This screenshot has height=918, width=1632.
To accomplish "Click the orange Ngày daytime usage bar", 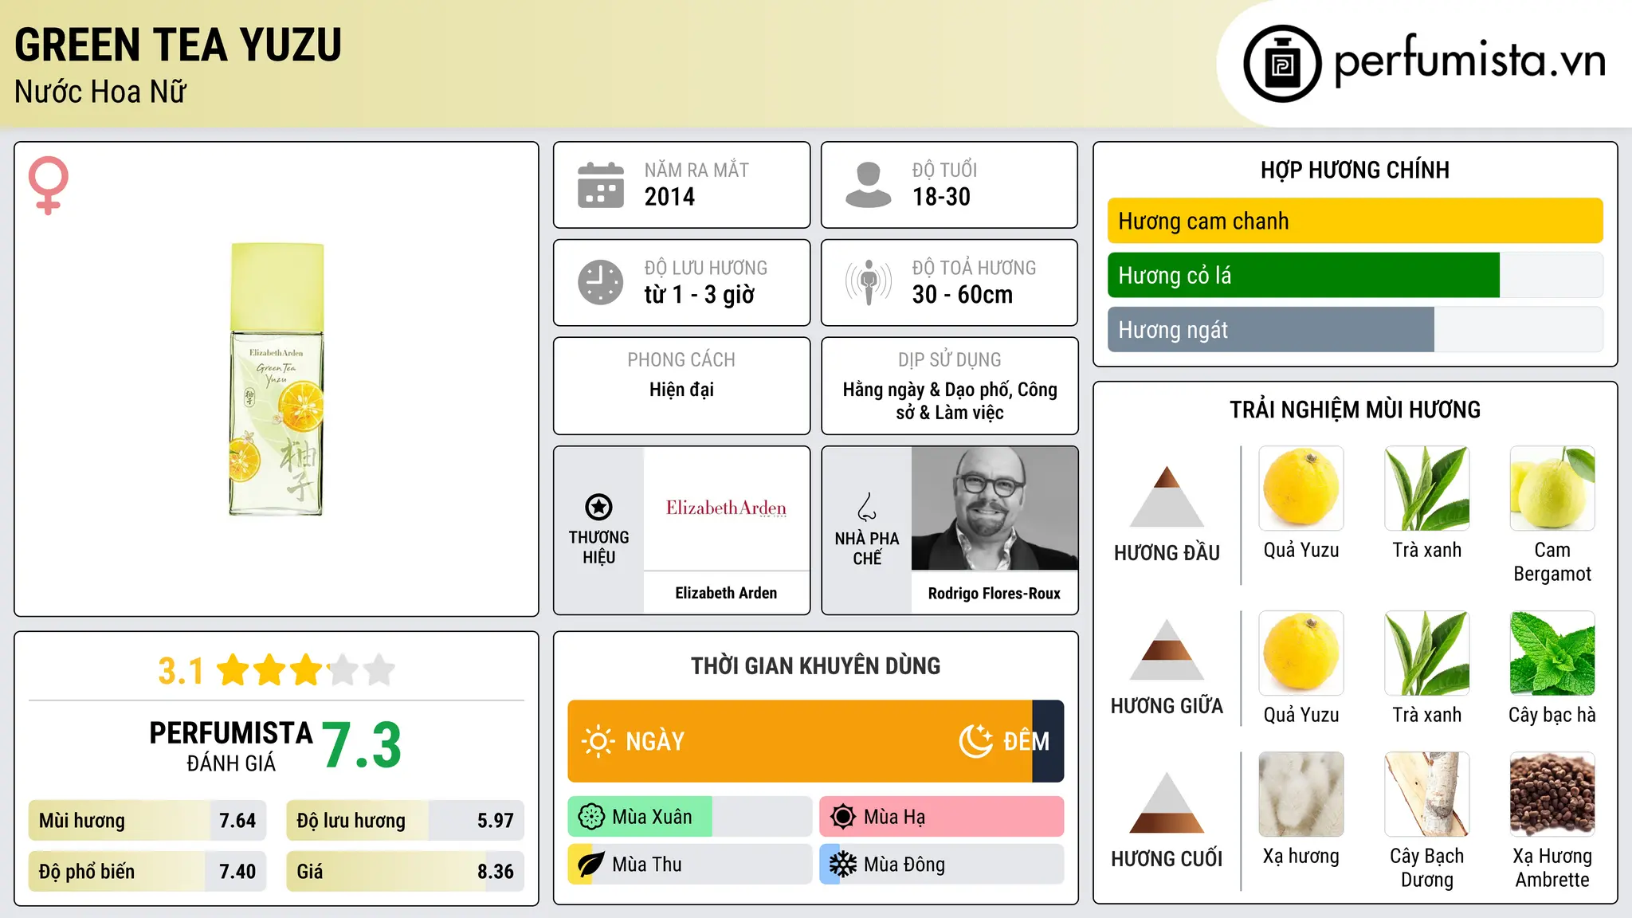I will point(800,741).
